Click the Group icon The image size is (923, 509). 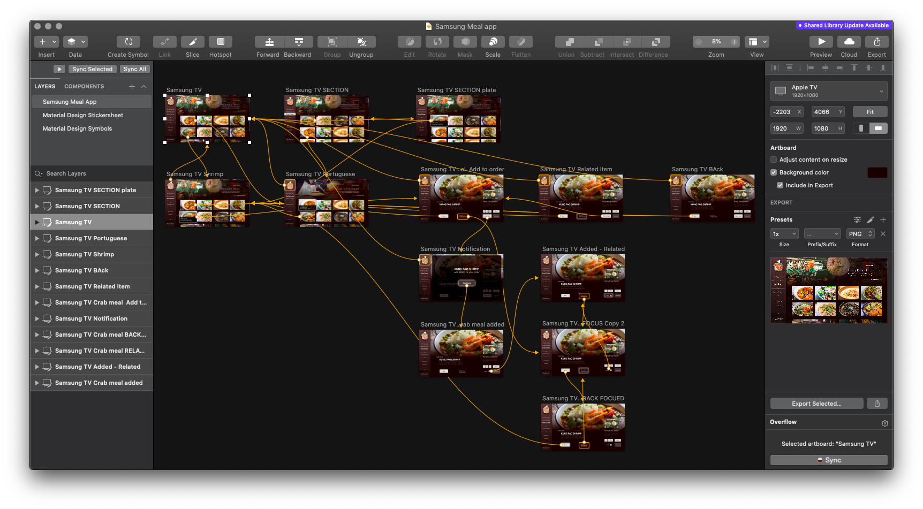click(x=332, y=42)
